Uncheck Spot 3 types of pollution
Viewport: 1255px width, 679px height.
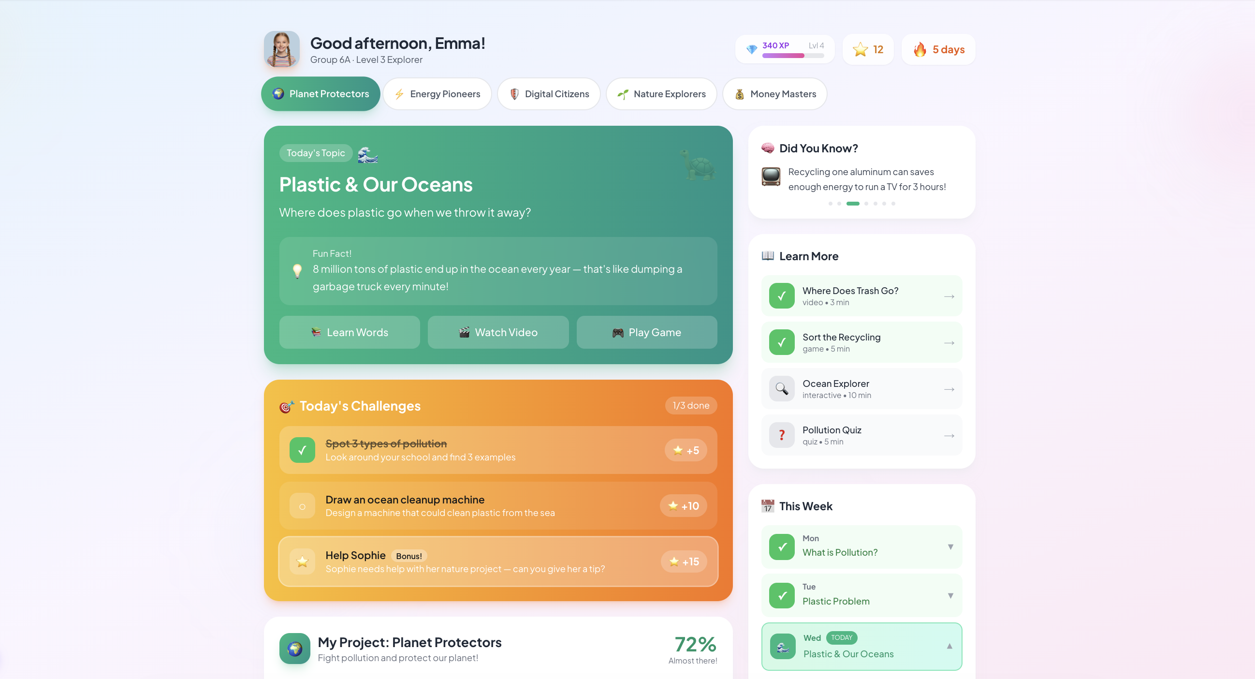point(302,450)
